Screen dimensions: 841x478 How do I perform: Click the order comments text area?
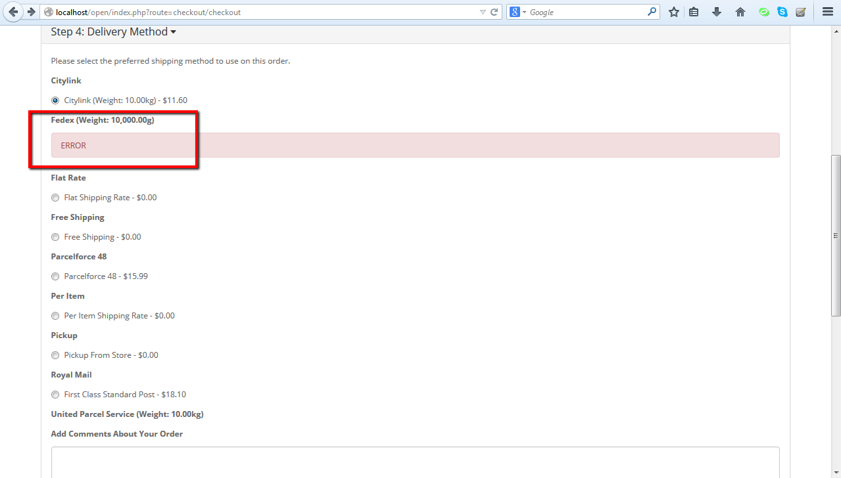[x=416, y=462]
